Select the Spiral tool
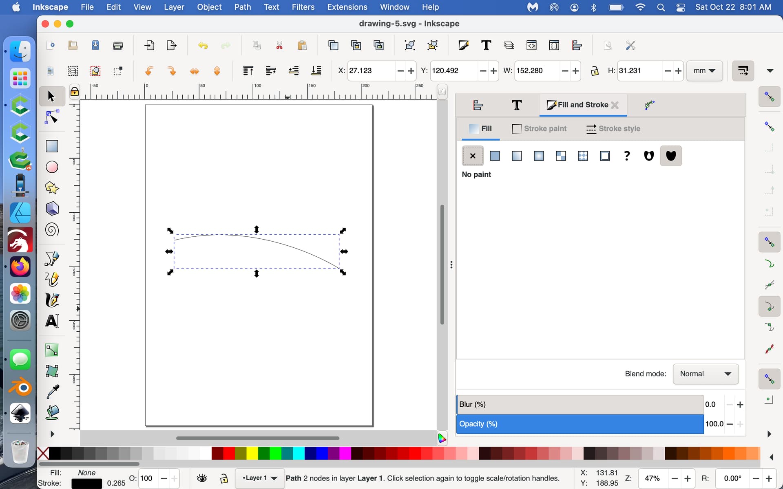Screen dimensions: 783x489 coord(52,230)
